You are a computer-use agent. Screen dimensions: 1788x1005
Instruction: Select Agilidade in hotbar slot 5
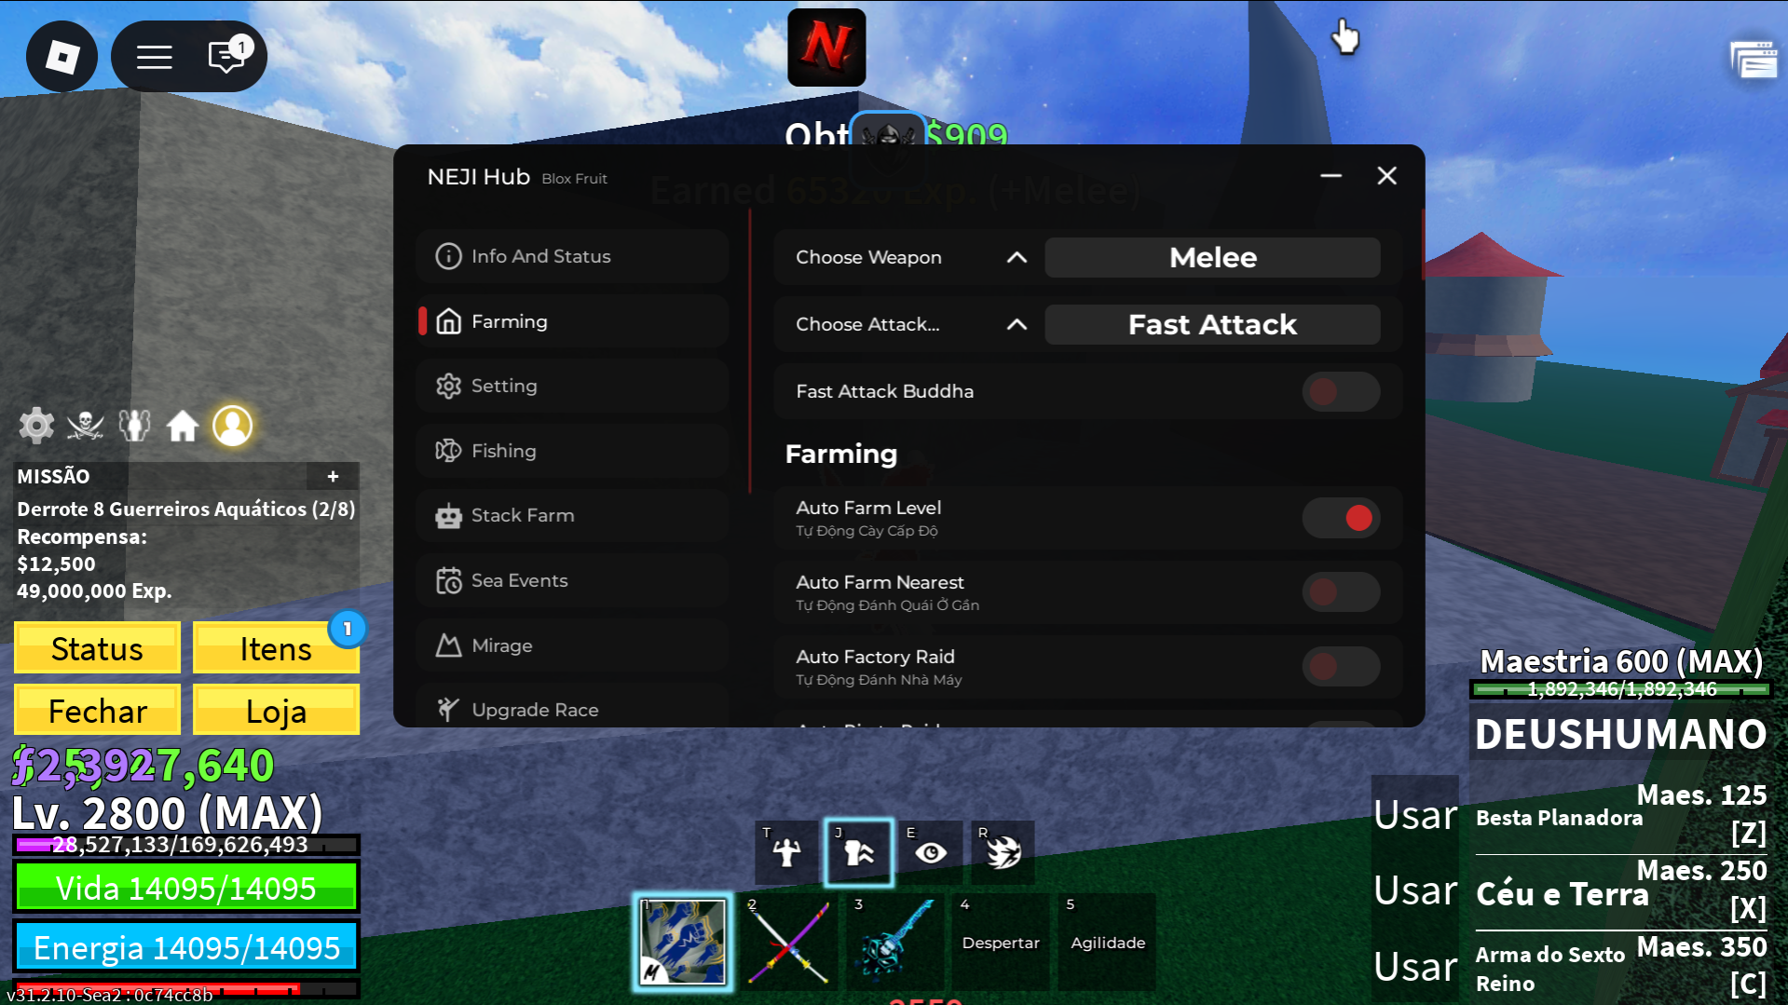1107,942
